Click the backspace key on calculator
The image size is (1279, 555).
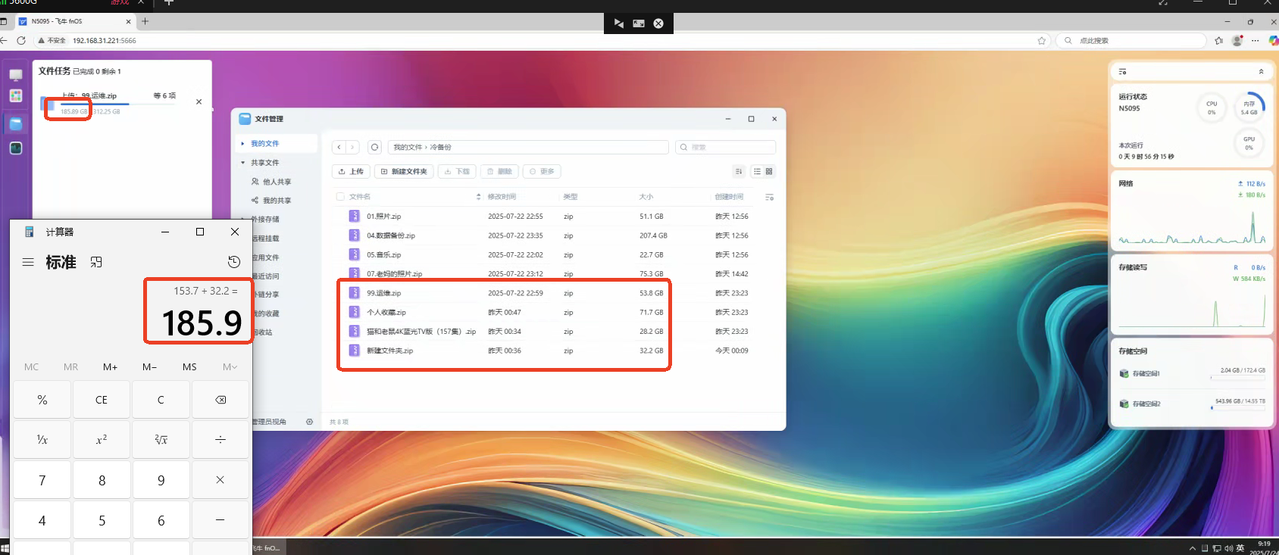click(220, 400)
